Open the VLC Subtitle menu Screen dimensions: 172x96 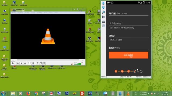pyautogui.click(x=39, y=13)
